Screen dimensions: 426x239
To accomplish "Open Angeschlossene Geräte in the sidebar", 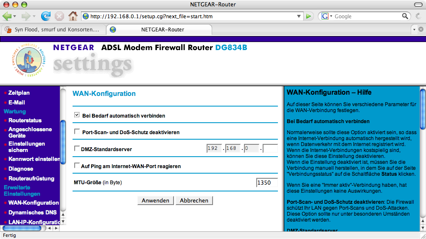I will [x=30, y=132].
